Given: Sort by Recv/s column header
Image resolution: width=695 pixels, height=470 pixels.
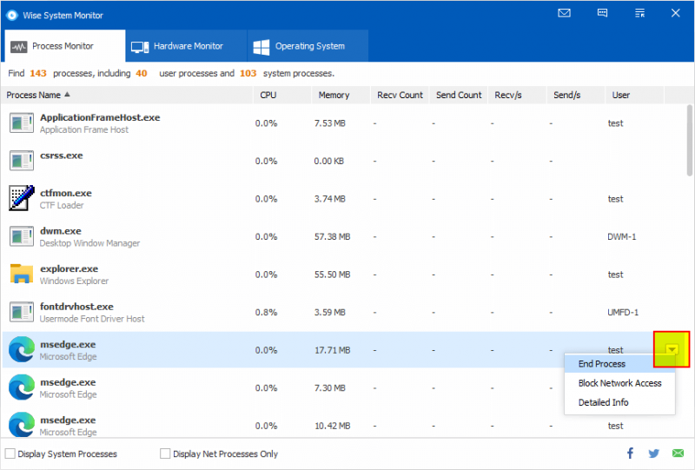Looking at the screenshot, I should pos(517,95).
